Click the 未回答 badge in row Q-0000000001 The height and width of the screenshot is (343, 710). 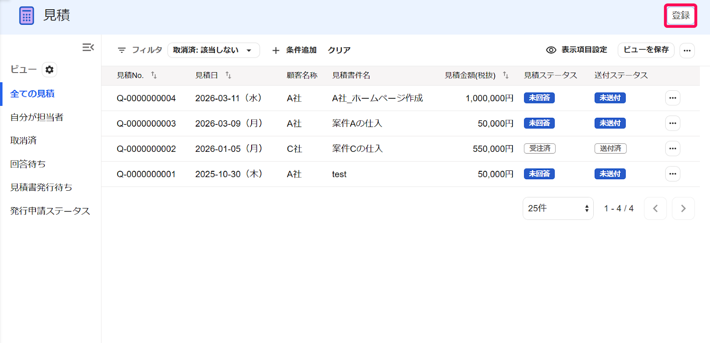[x=539, y=174]
